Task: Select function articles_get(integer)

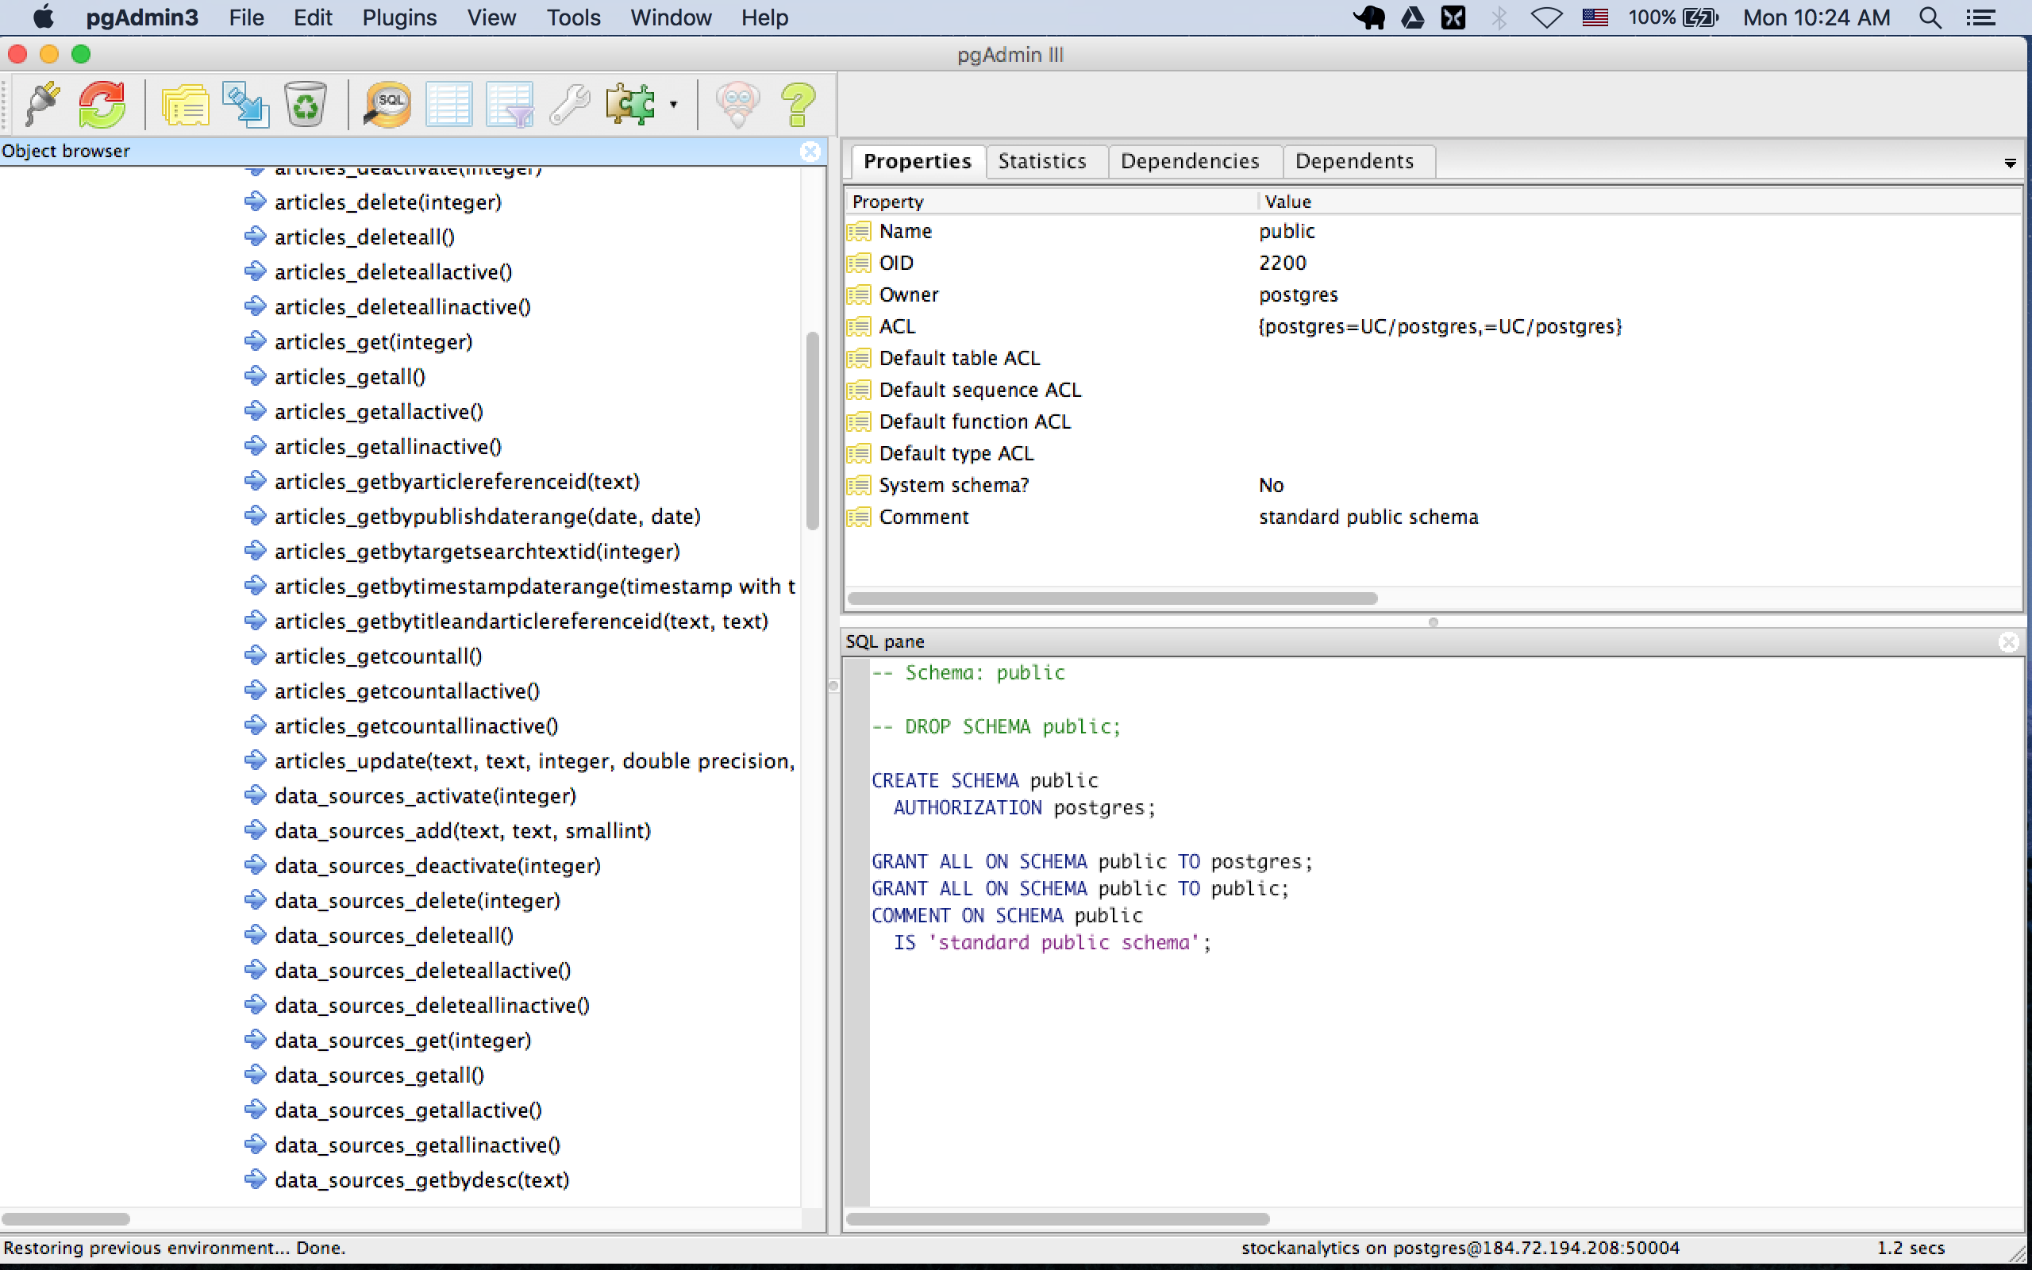Action: 373,342
